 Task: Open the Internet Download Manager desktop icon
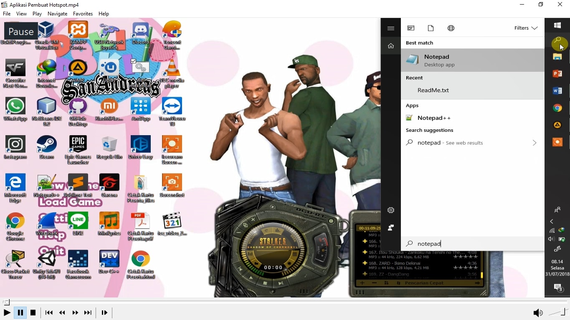pos(46,73)
